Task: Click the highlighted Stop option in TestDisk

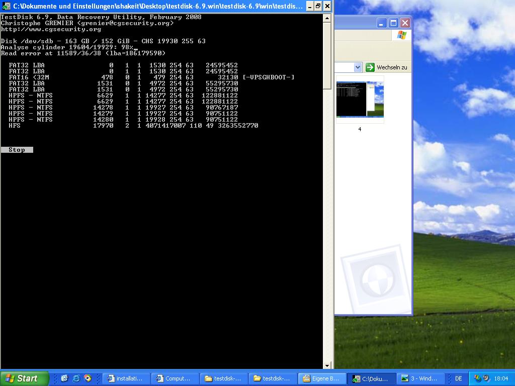Action: (x=17, y=150)
